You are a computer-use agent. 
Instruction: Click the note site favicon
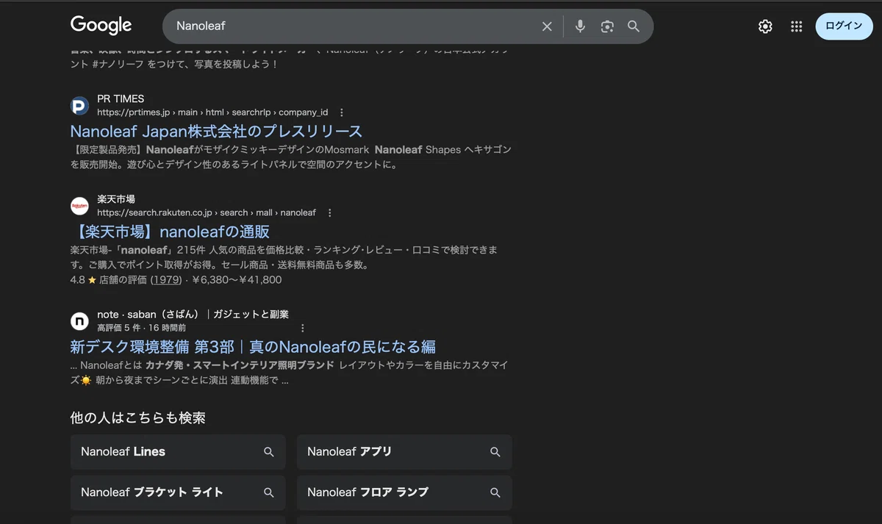click(79, 321)
